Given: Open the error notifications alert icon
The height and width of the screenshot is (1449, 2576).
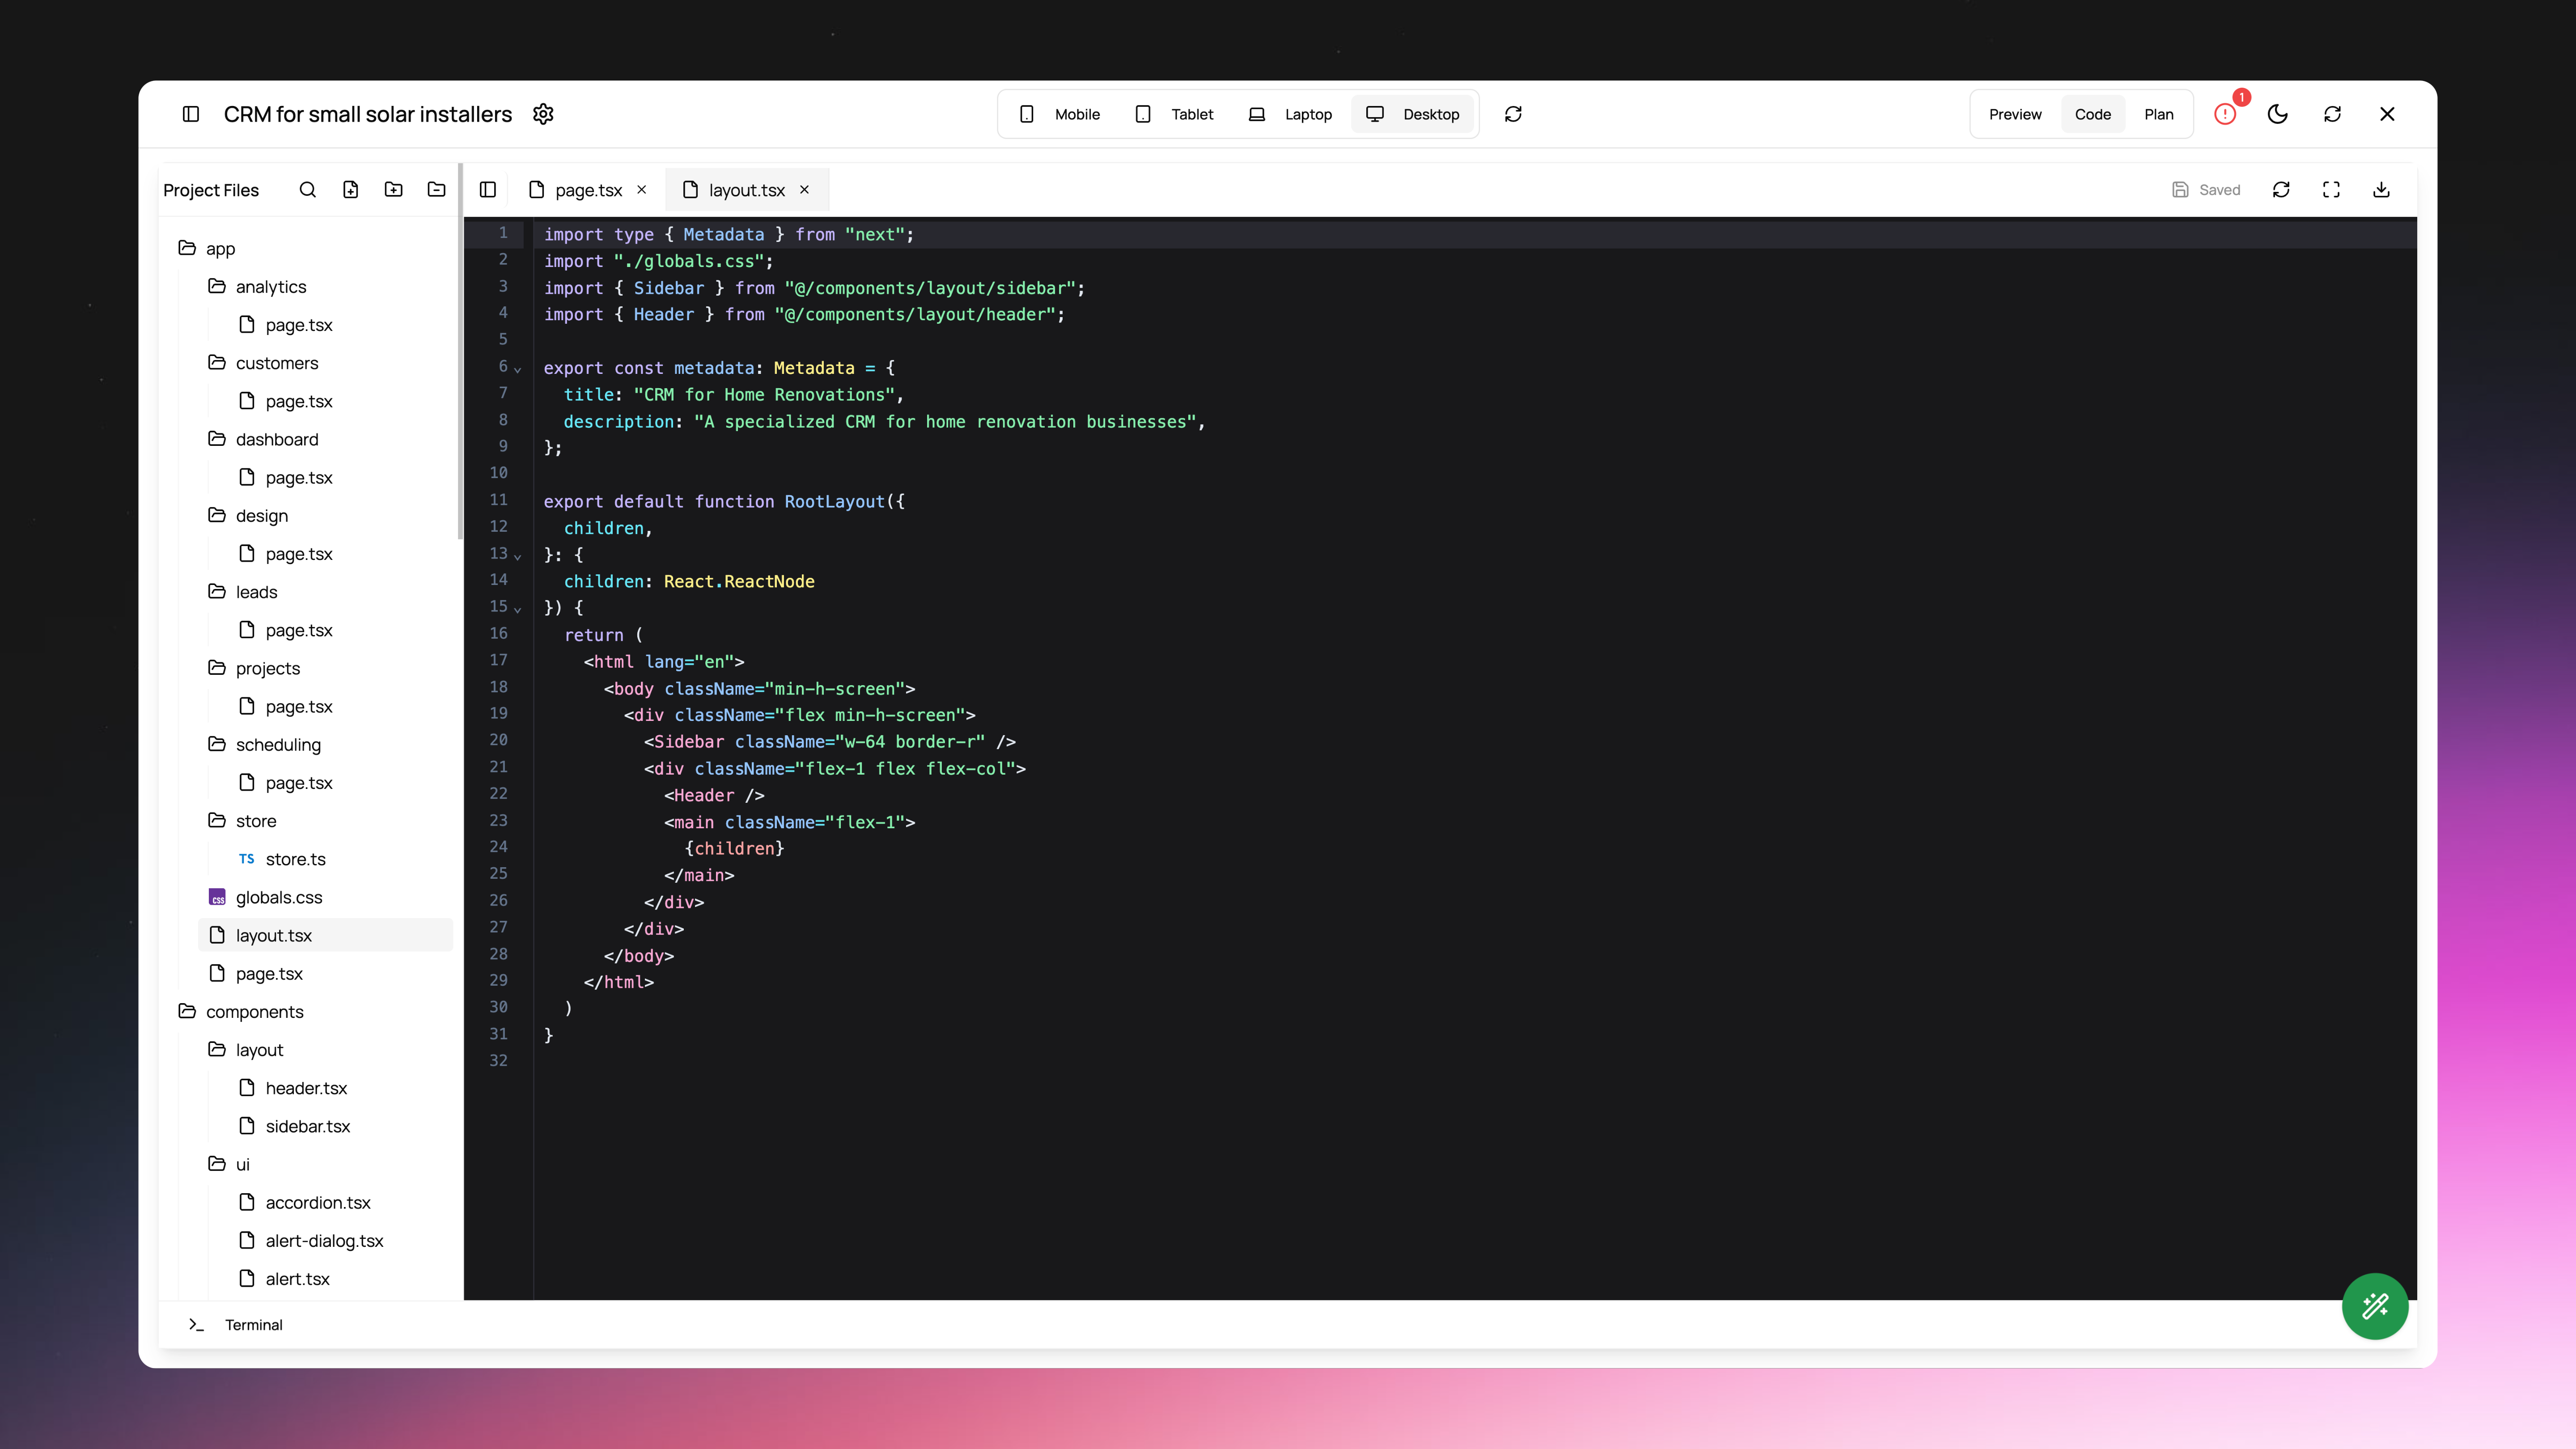Looking at the screenshot, I should click(x=2225, y=114).
